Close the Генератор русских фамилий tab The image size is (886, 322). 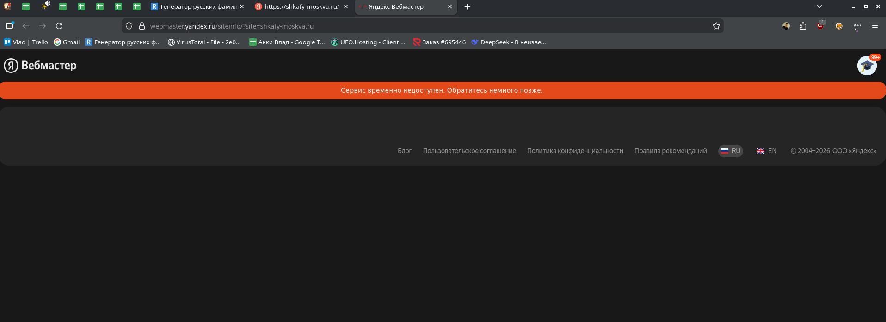pos(242,6)
